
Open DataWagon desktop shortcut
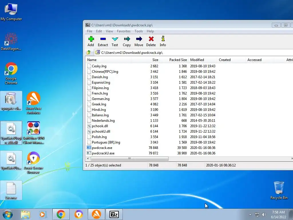point(11,41)
